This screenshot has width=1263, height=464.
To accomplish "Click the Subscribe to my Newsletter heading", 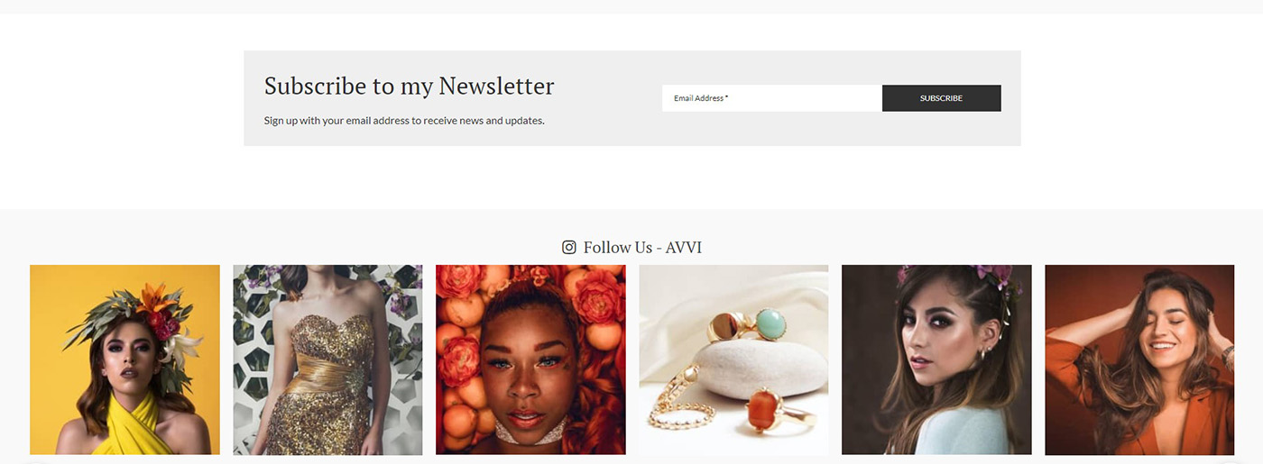I will pyautogui.click(x=409, y=86).
